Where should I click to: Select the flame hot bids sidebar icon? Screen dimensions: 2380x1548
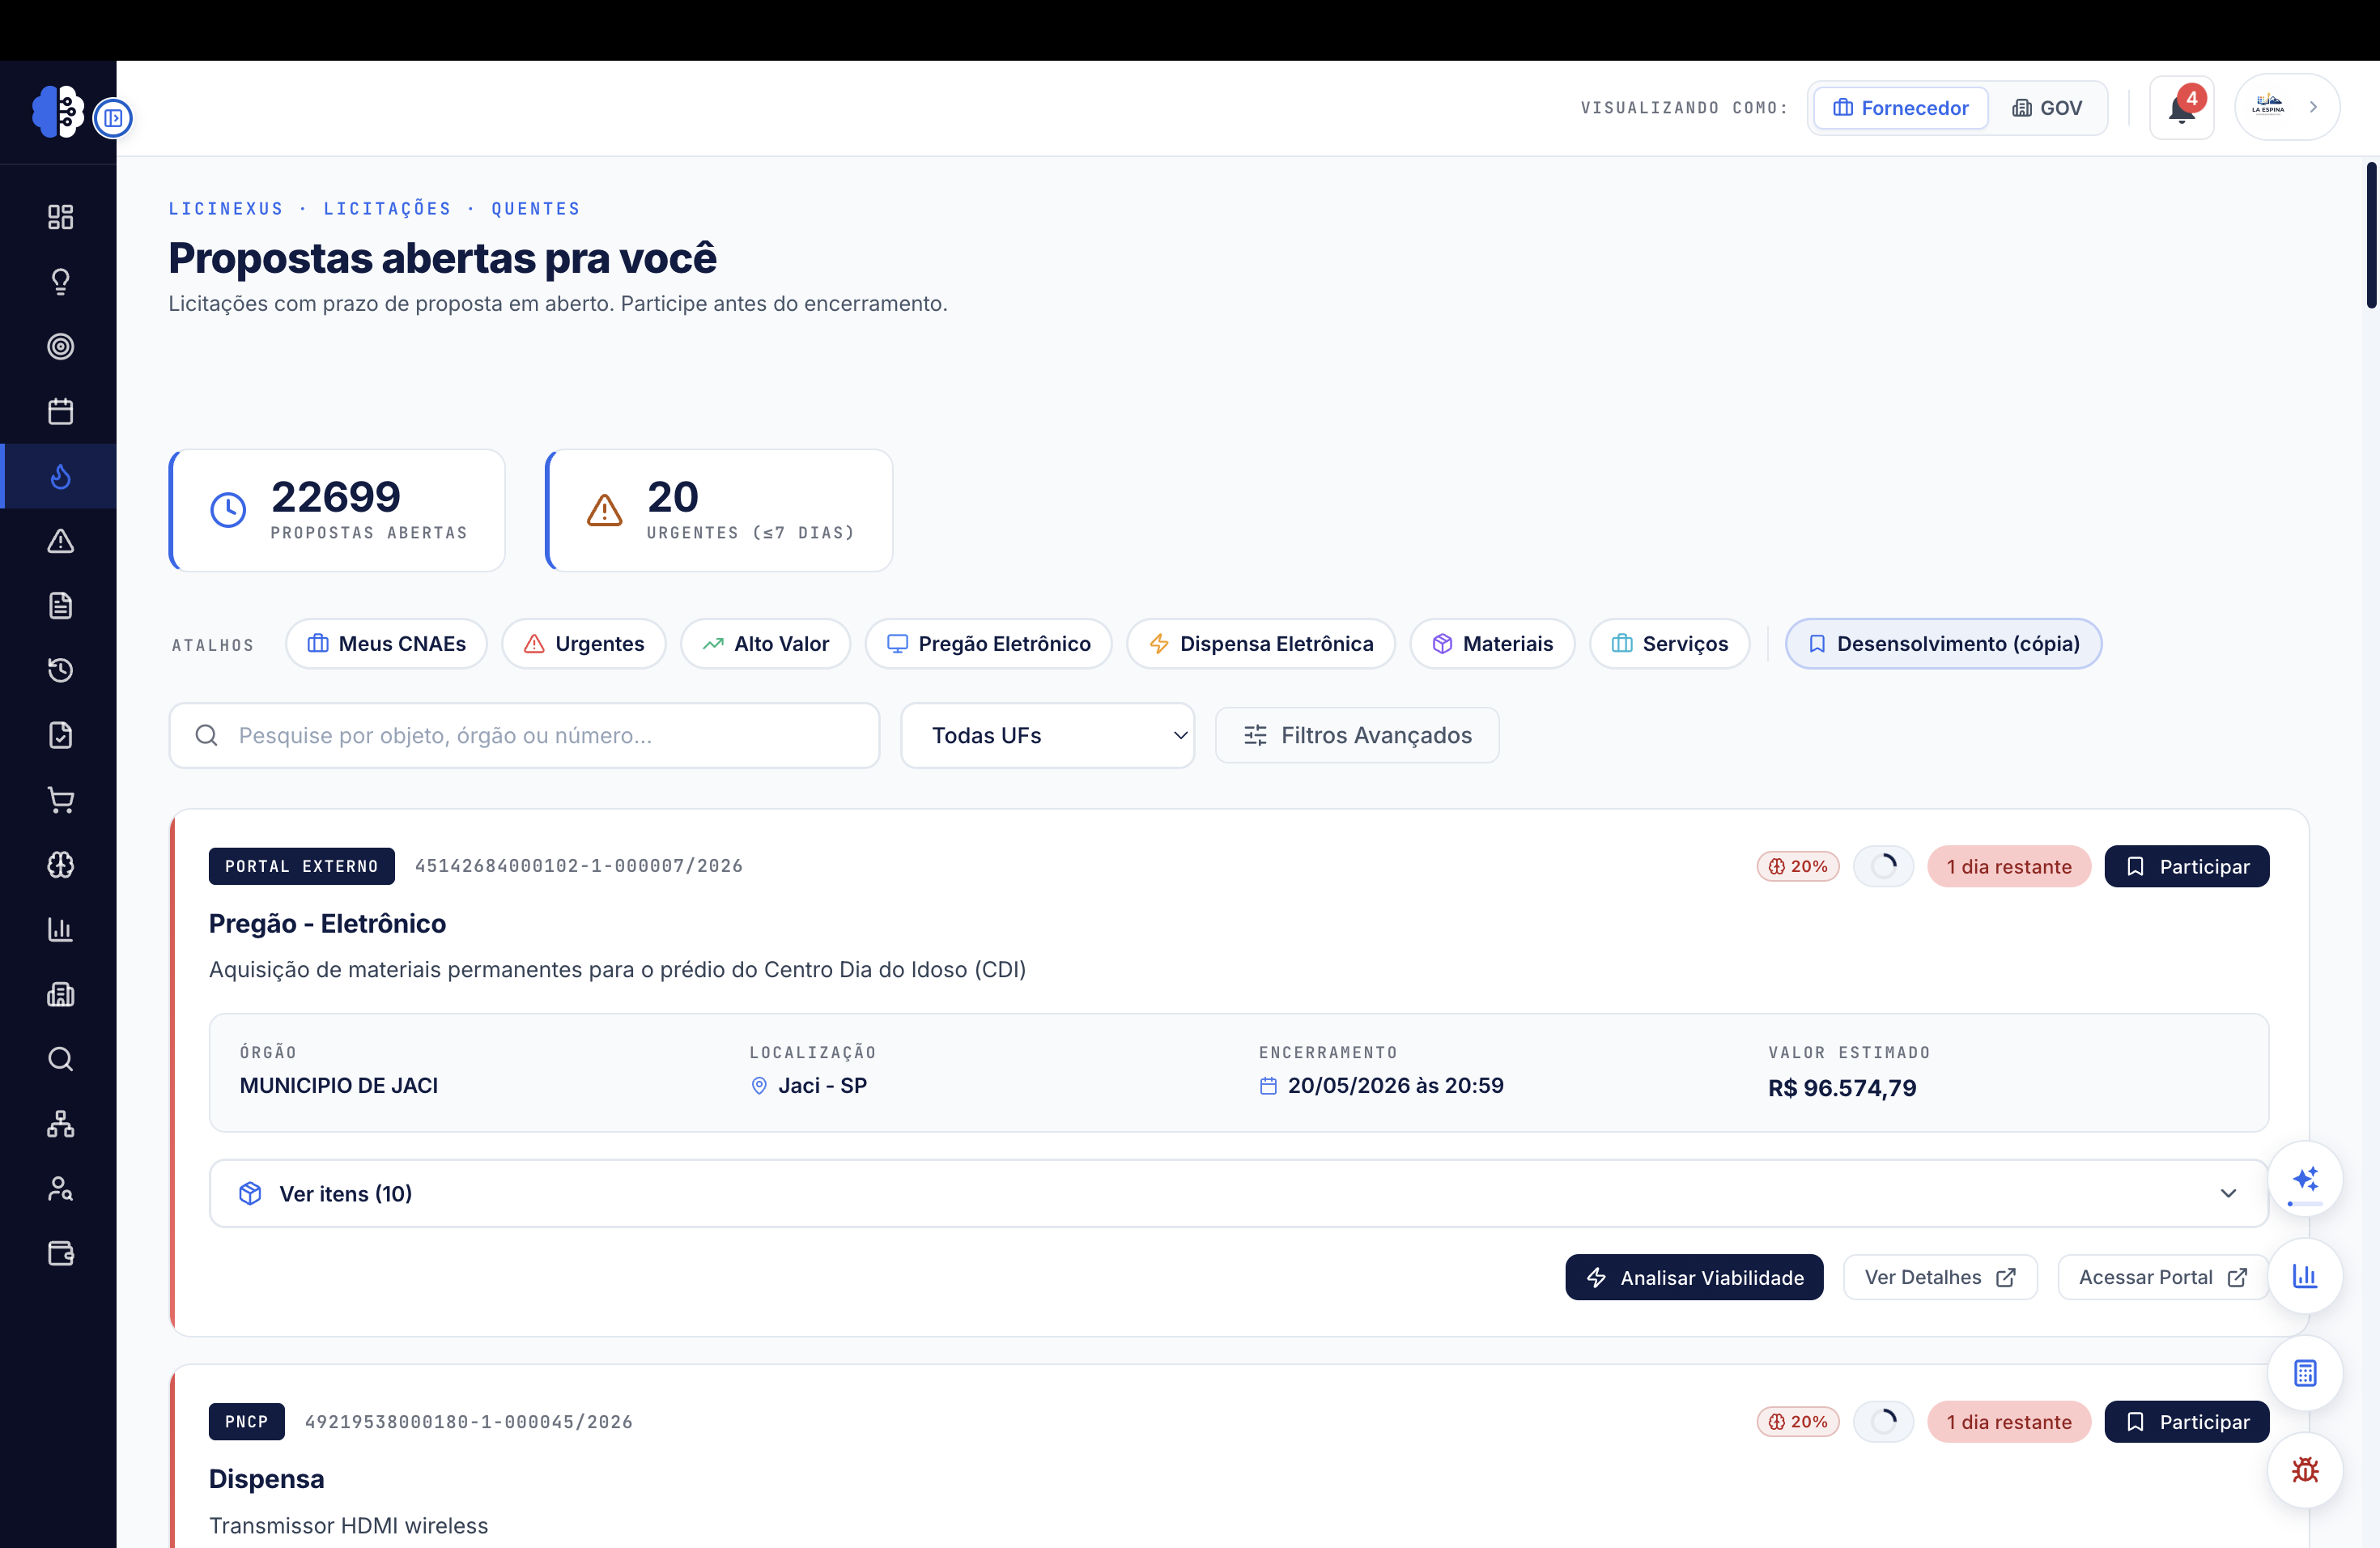[60, 476]
